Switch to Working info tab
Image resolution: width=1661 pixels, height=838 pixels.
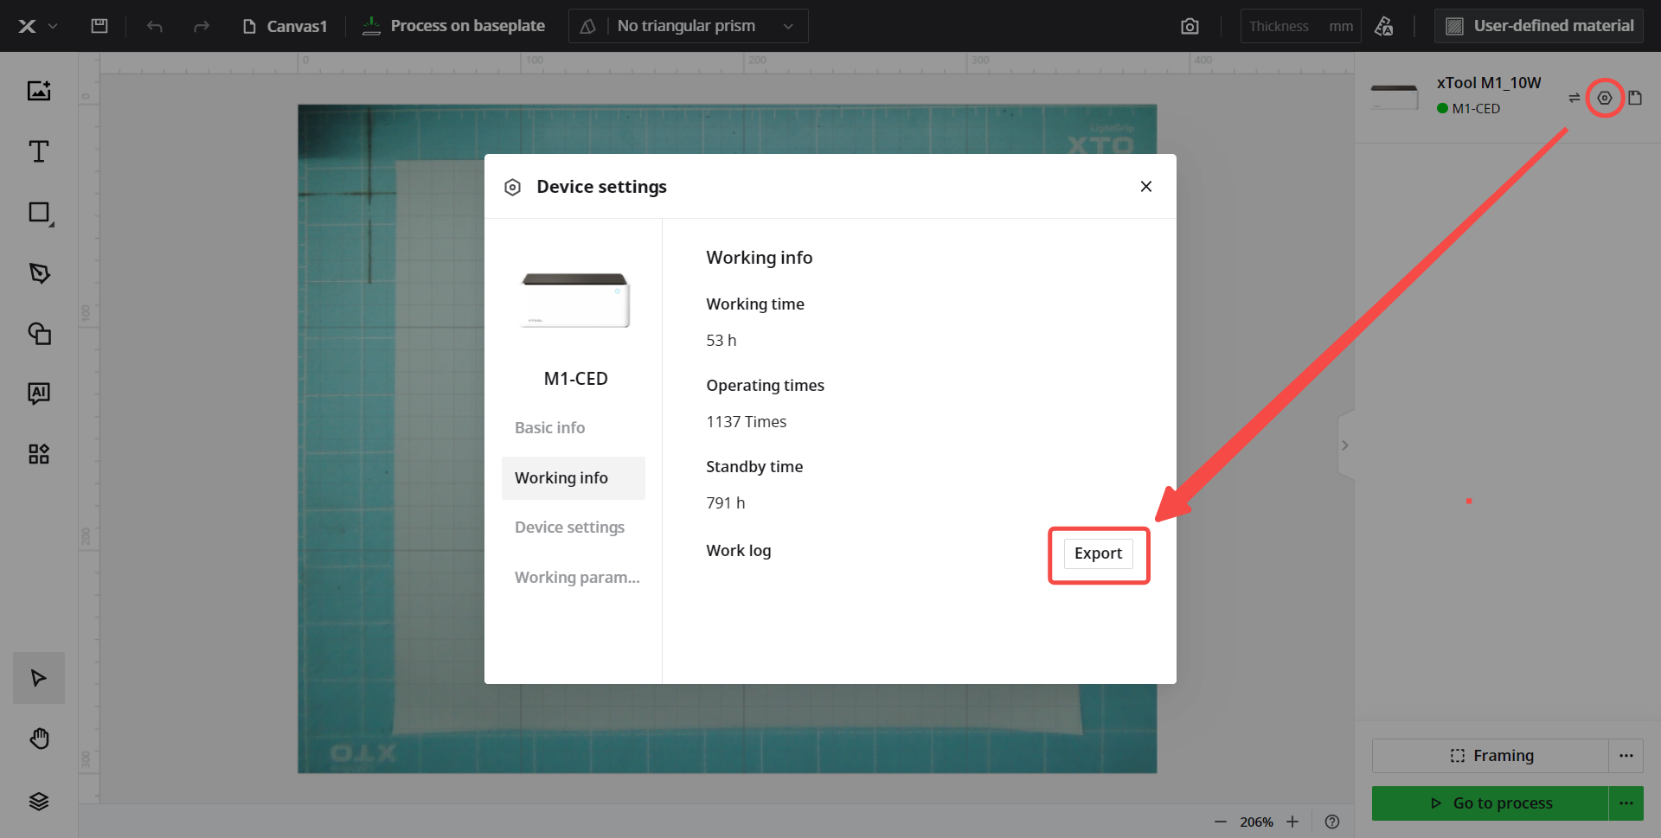pyautogui.click(x=574, y=478)
